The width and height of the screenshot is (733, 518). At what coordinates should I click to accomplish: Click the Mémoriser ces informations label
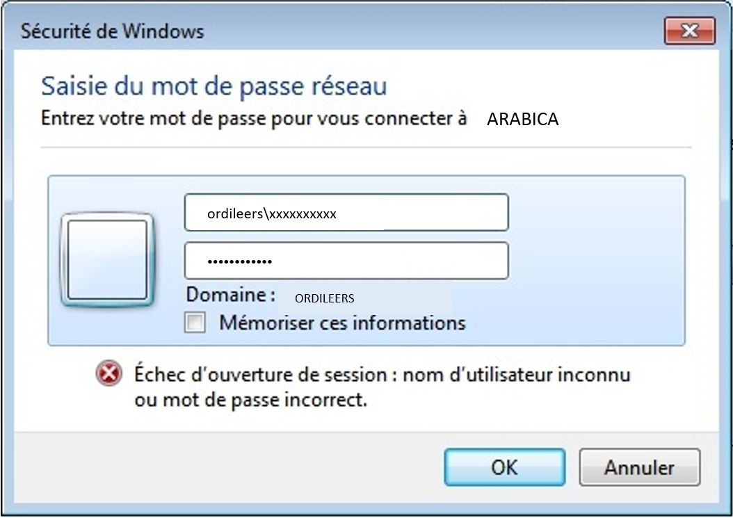[342, 323]
